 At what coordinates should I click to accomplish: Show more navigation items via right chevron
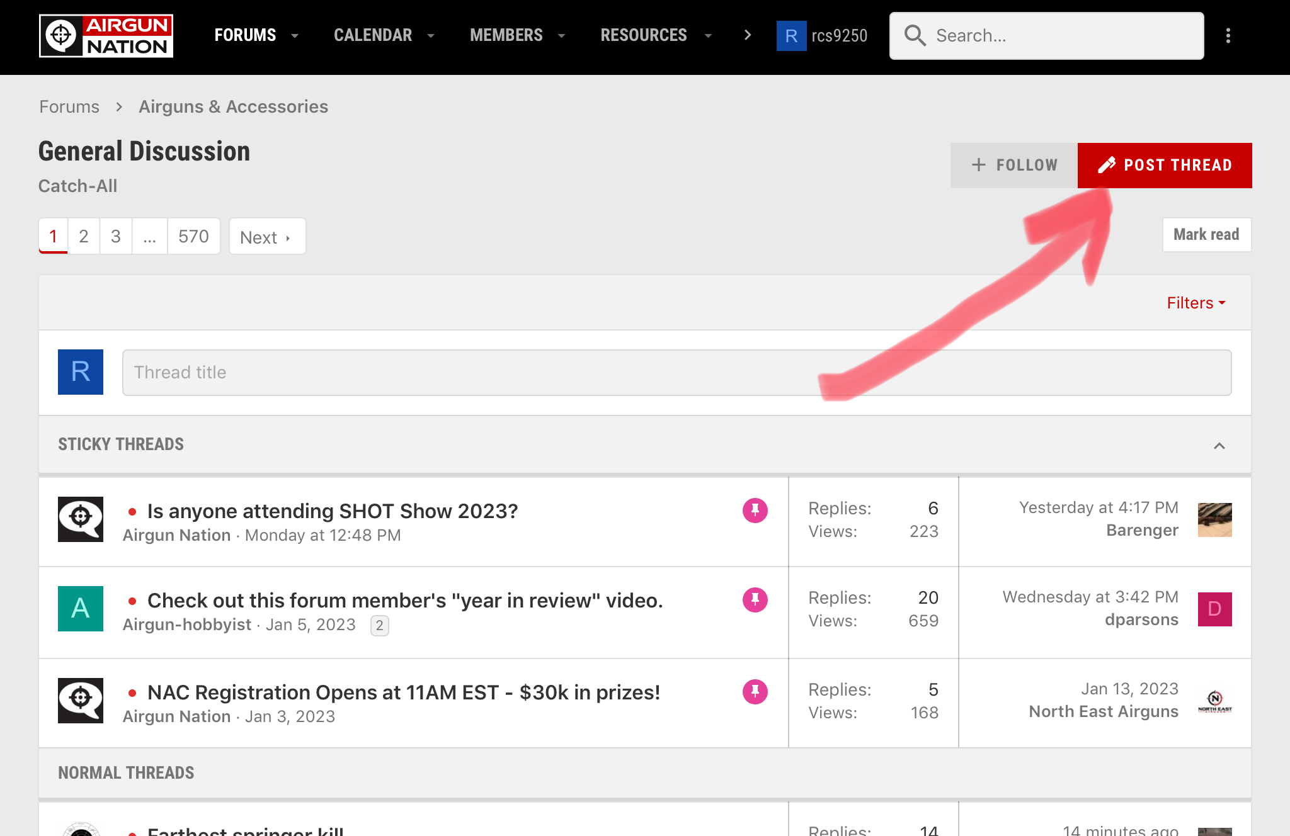tap(748, 35)
